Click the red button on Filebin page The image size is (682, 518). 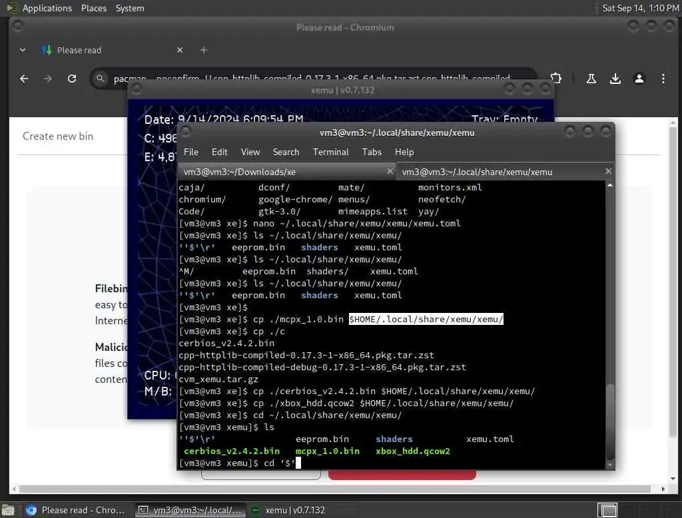402,475
